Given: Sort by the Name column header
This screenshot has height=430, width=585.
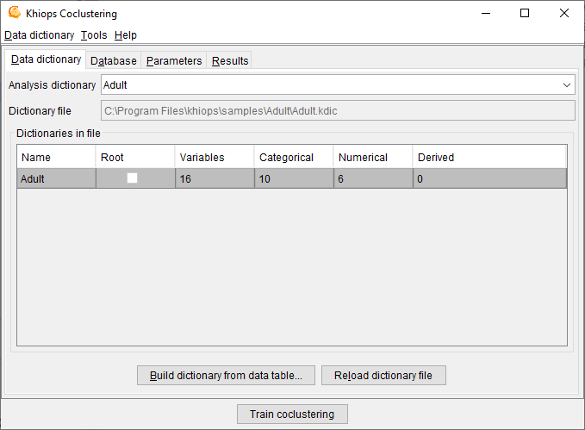Looking at the screenshot, I should [56, 157].
